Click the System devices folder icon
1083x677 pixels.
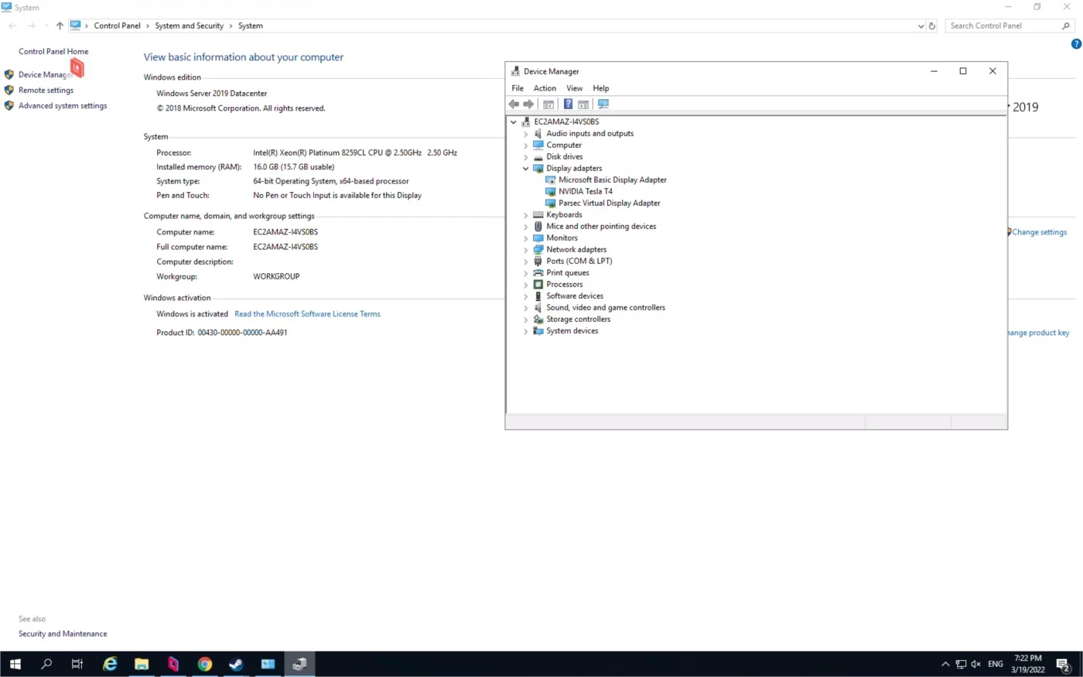[x=538, y=330]
